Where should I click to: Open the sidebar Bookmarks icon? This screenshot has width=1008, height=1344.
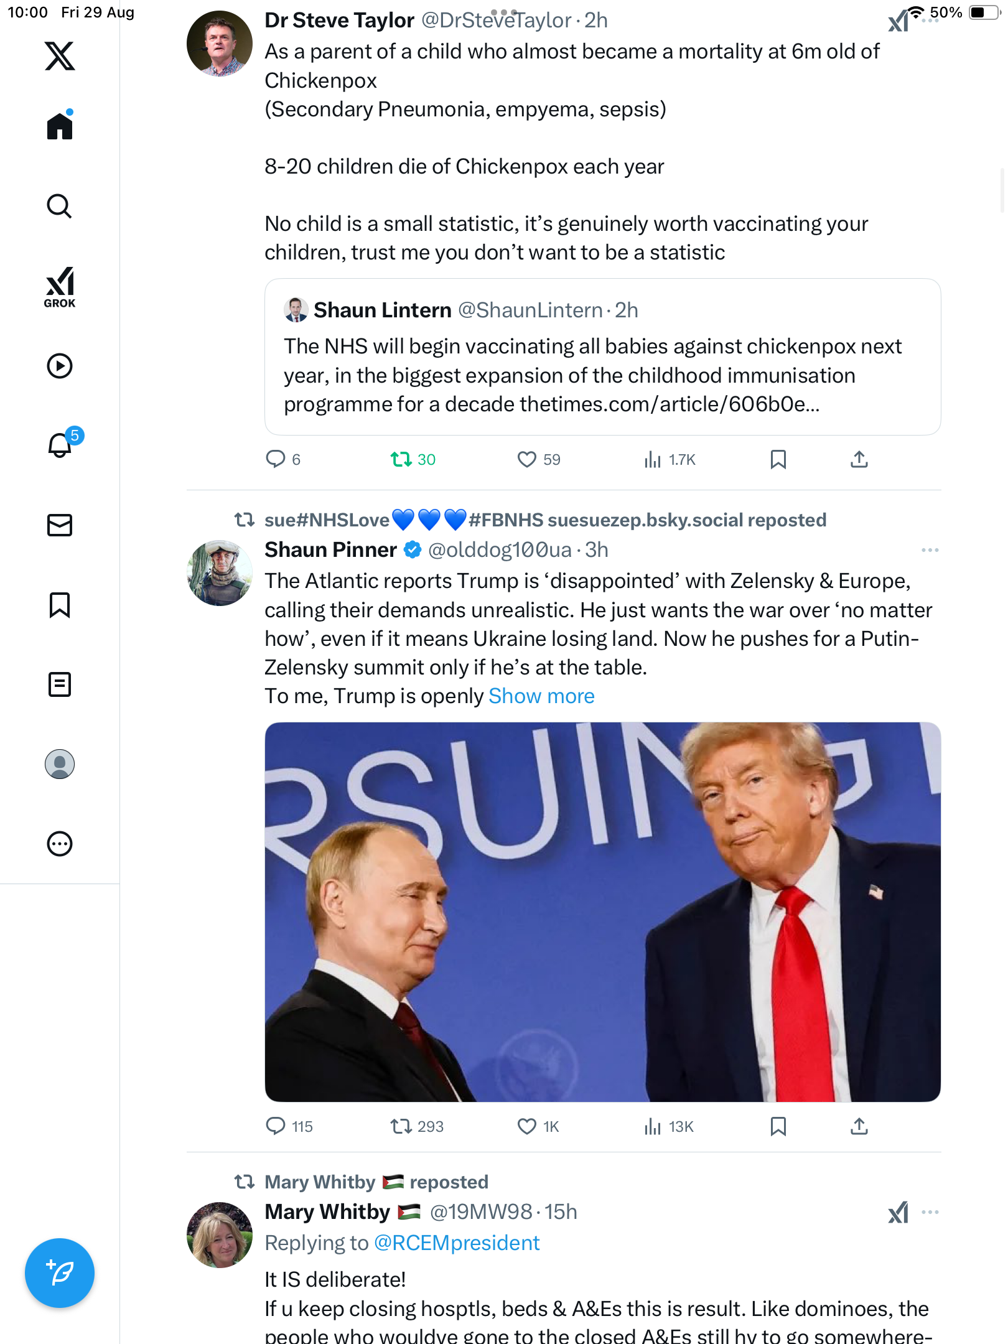(x=60, y=605)
